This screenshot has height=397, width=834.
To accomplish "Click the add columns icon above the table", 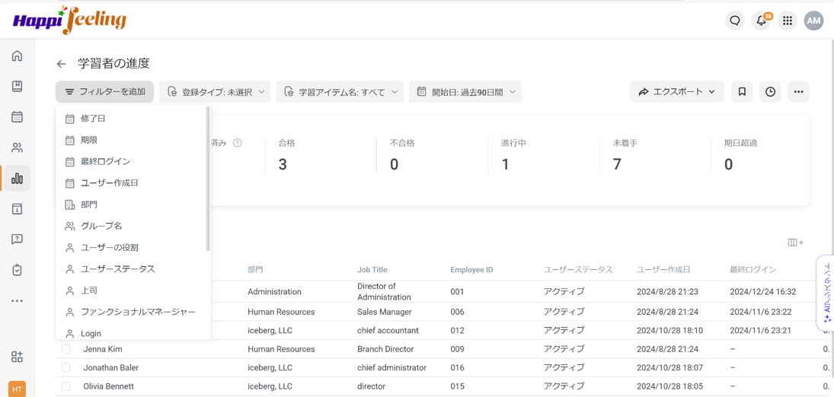I will (795, 243).
